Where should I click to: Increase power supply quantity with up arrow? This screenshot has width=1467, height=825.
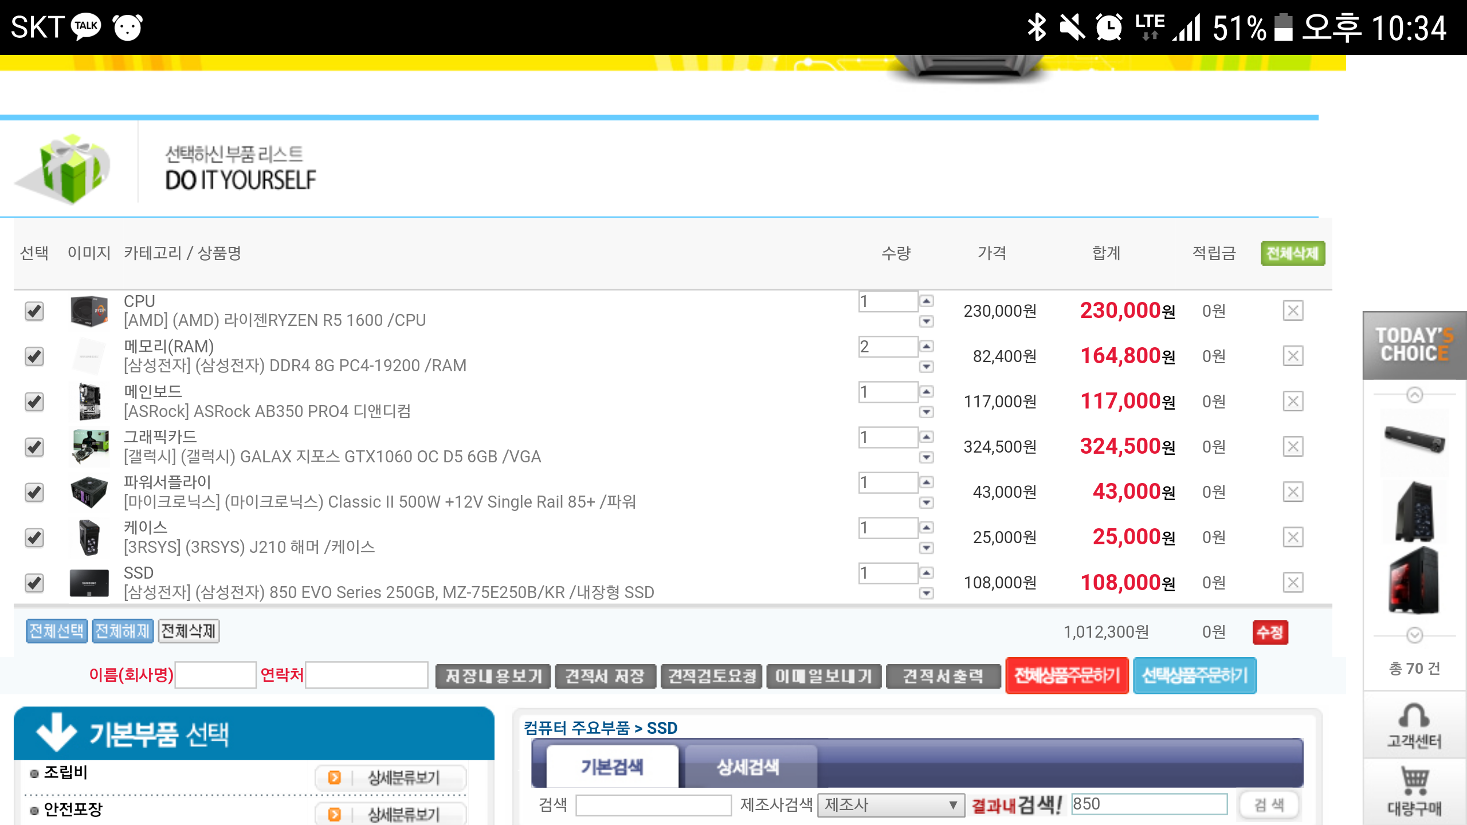click(x=927, y=482)
